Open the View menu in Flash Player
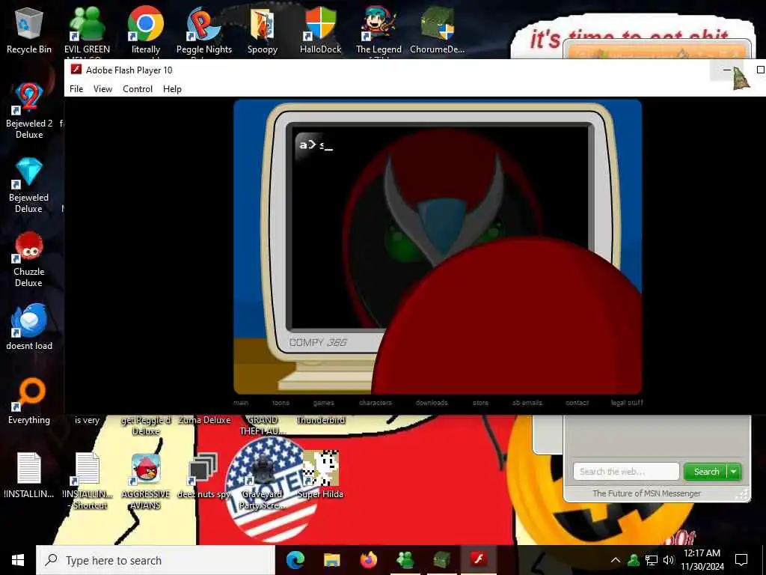This screenshot has height=575, width=766. click(x=102, y=89)
